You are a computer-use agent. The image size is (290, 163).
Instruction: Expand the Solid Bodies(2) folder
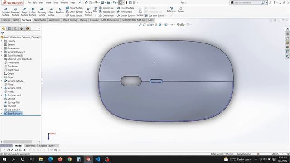coord(2,55)
